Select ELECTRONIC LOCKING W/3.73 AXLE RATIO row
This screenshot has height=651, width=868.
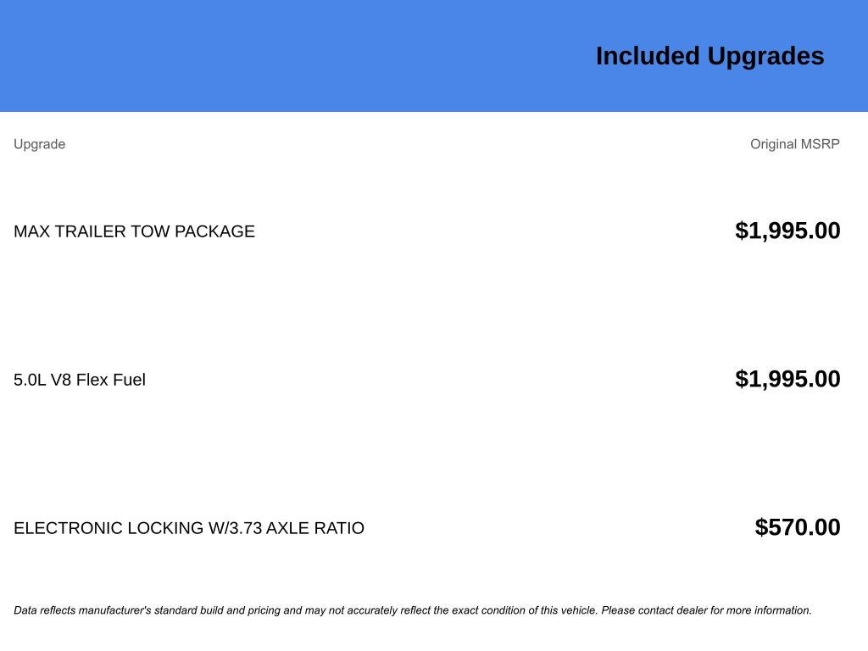coord(427,527)
